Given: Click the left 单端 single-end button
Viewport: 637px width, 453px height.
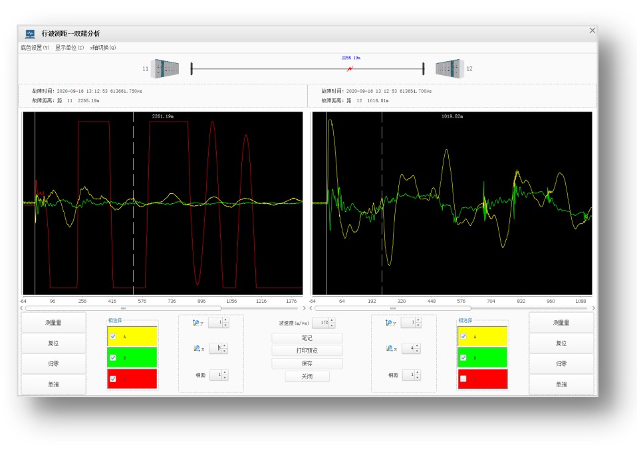Looking at the screenshot, I should 53,384.
